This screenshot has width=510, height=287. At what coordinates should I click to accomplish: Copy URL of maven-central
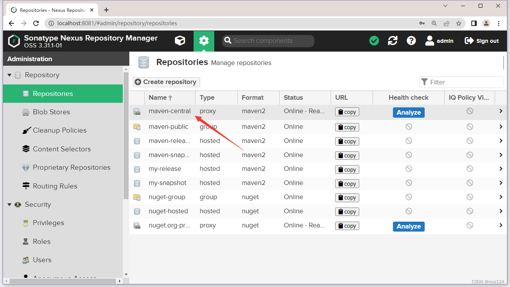click(347, 112)
